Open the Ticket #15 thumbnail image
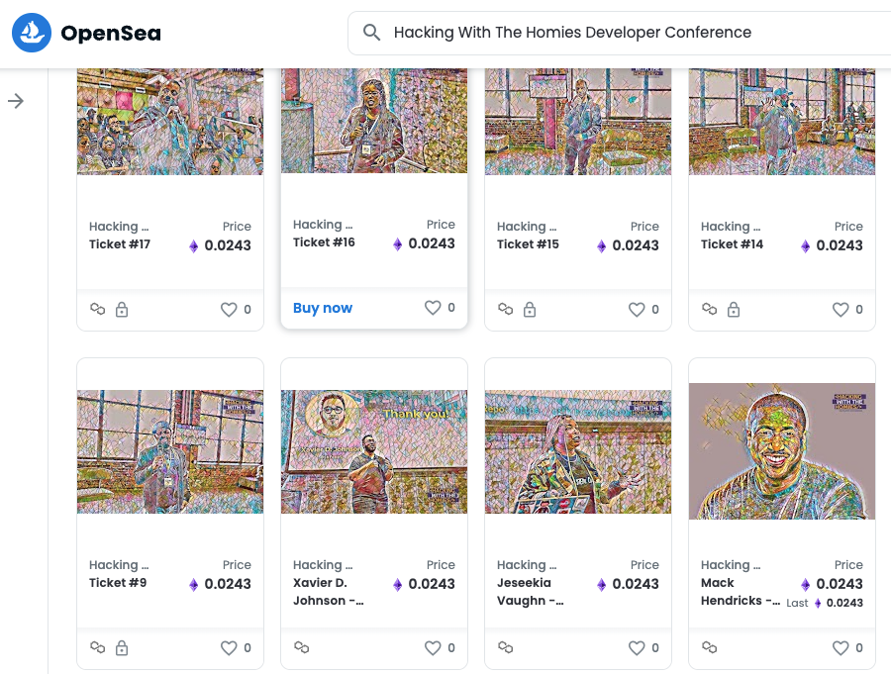Screen dimensions: 891x674 tap(578, 122)
